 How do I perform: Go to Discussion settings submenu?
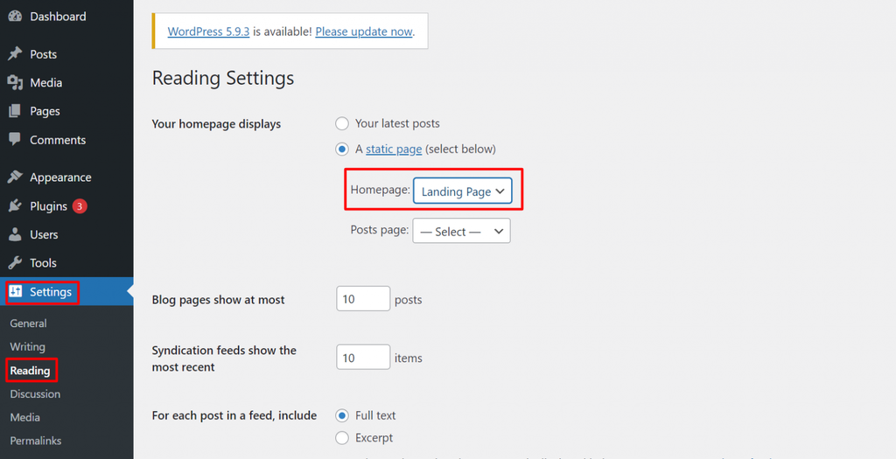pos(35,394)
